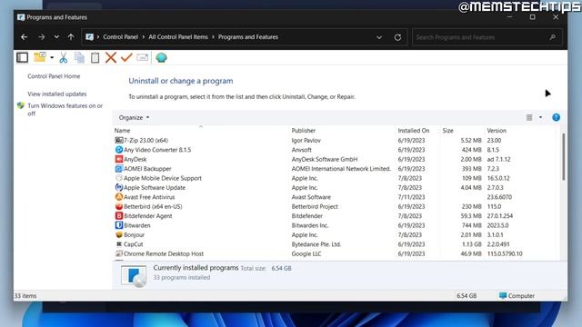
Task: Click the folder options toolbar icon
Action: 40,57
